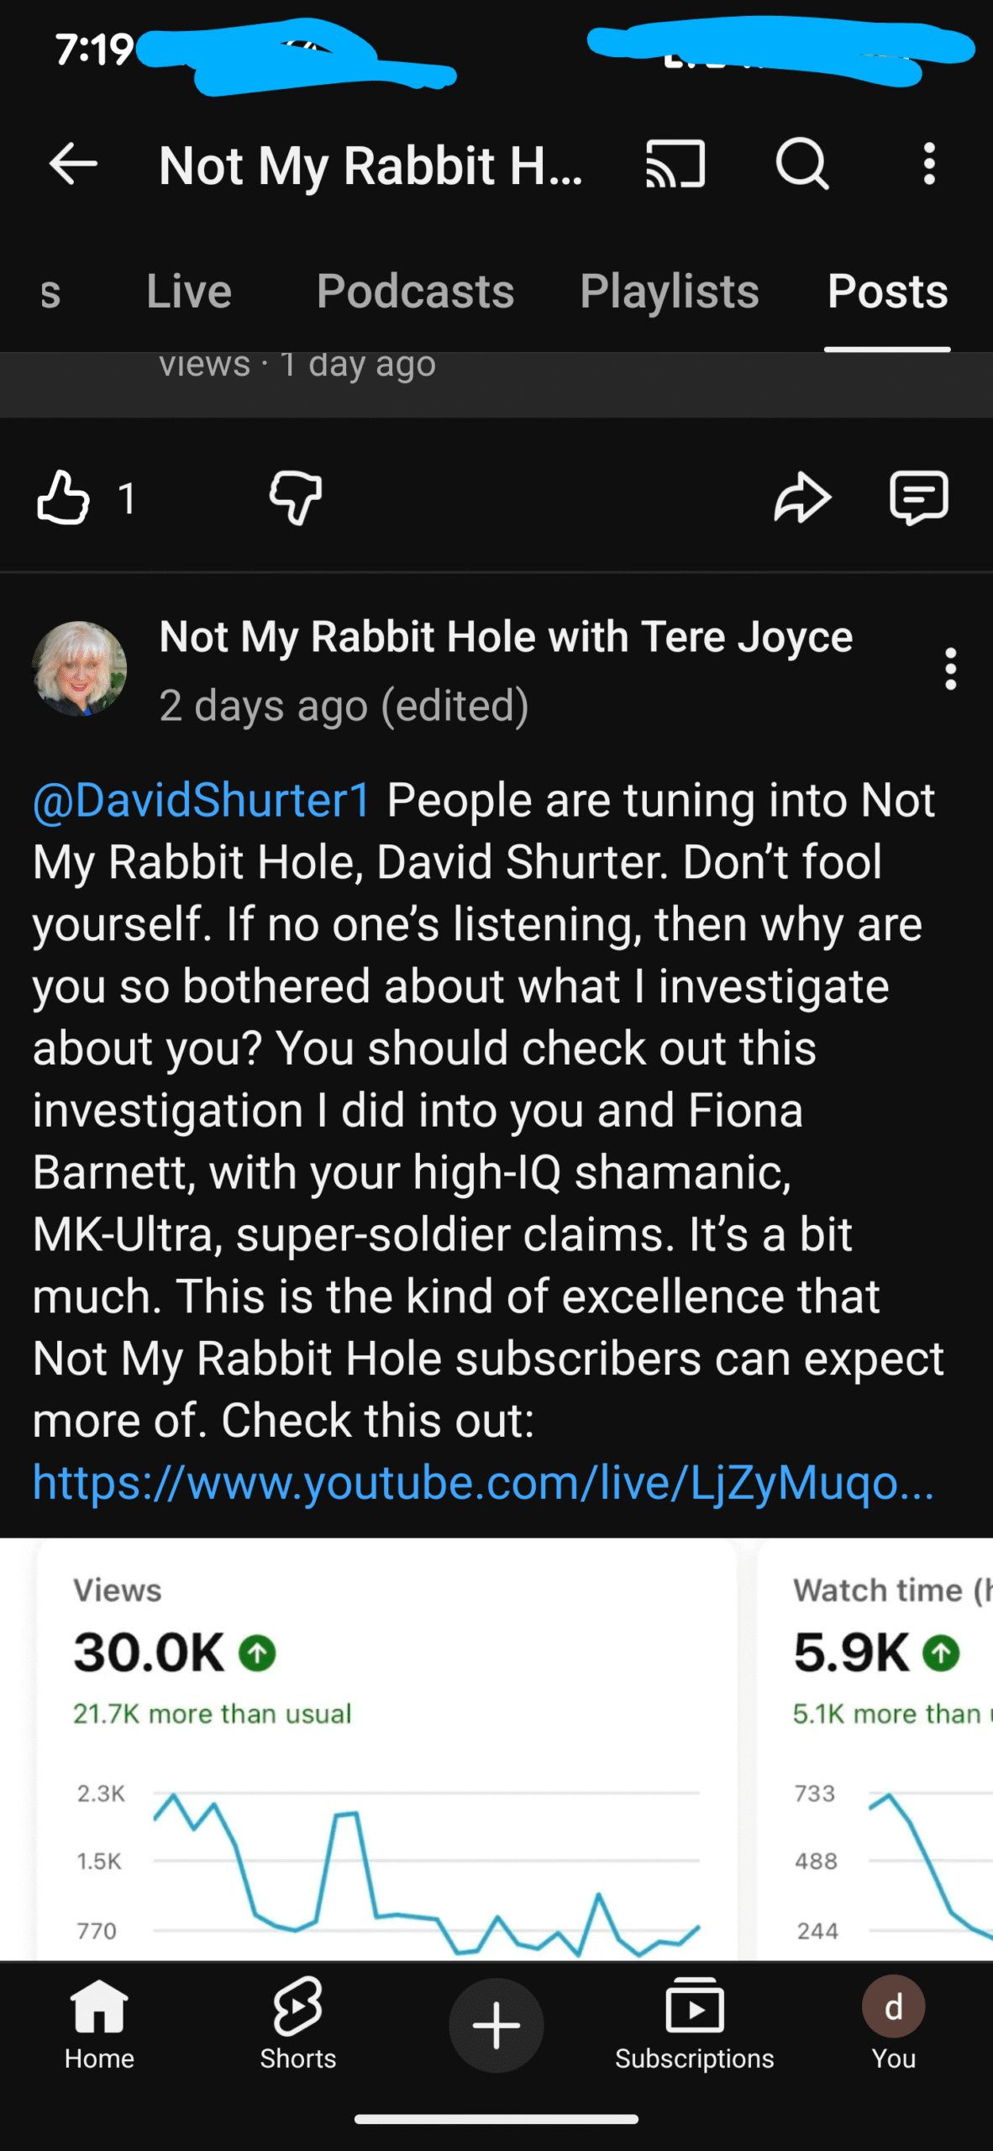Screen dimensions: 993x2151
Task: Open the post comments icon
Action: (x=919, y=498)
